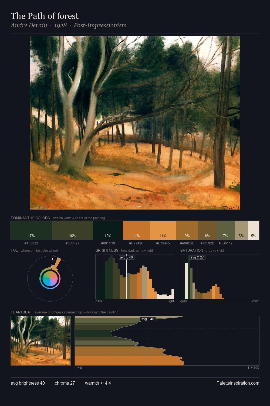
Task: Click the 9% brown color swatch
Action: [x=187, y=230]
